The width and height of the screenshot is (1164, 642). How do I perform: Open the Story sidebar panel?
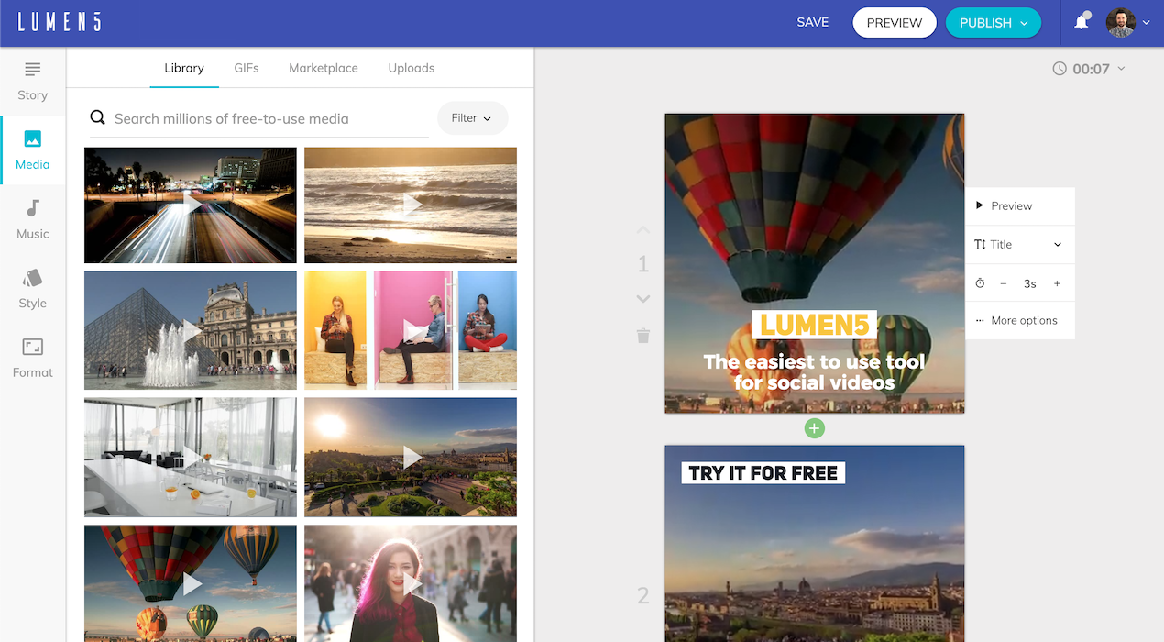tap(32, 81)
